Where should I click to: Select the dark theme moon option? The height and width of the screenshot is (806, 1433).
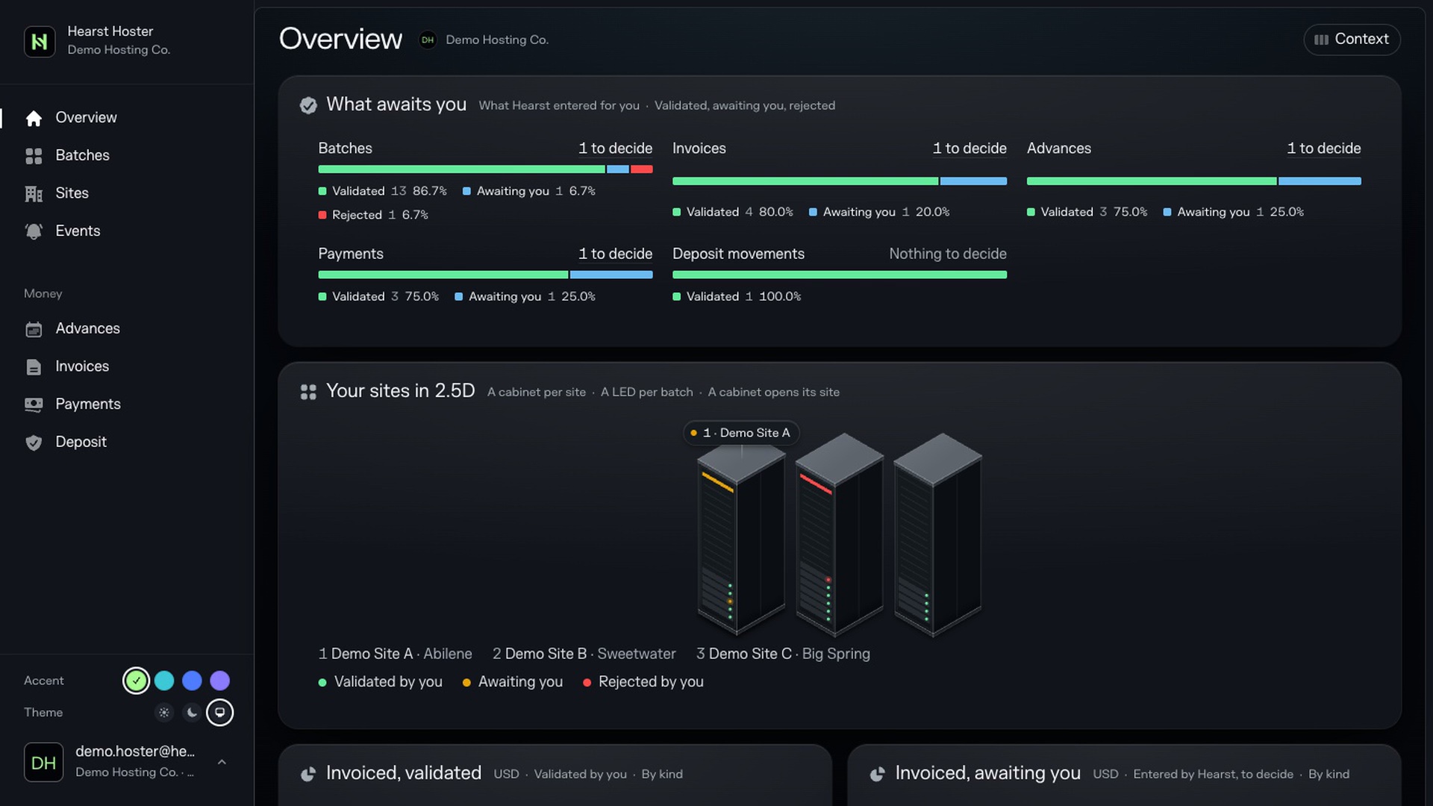(192, 713)
